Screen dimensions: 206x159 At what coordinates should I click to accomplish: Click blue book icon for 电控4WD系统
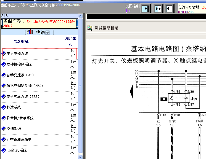[4, 150]
